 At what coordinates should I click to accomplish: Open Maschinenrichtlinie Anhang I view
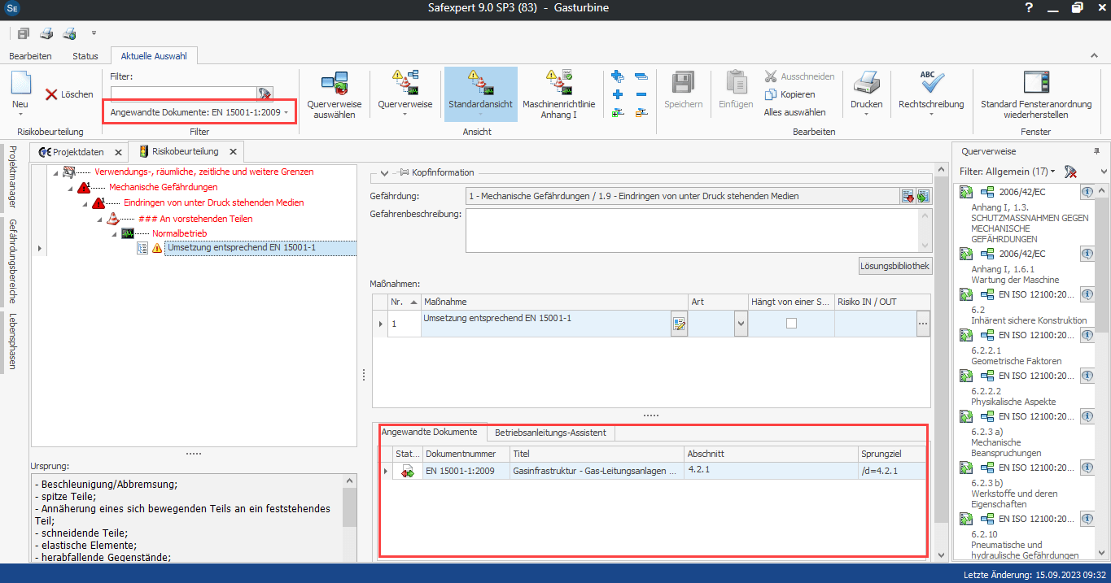click(559, 83)
